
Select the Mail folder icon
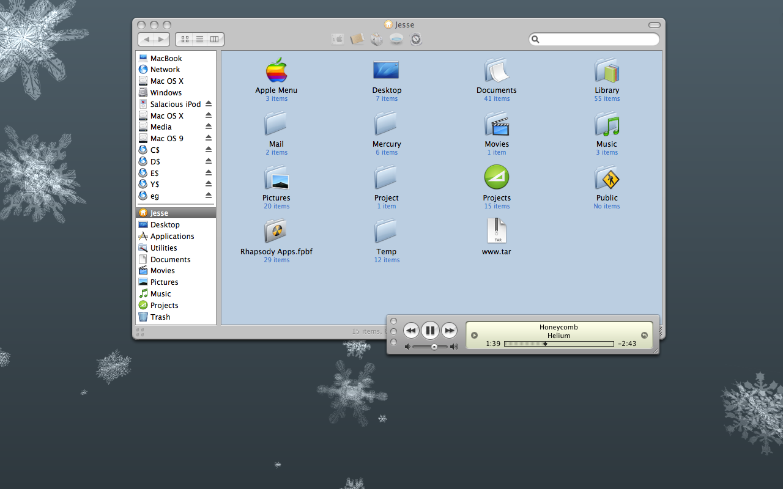click(x=276, y=124)
